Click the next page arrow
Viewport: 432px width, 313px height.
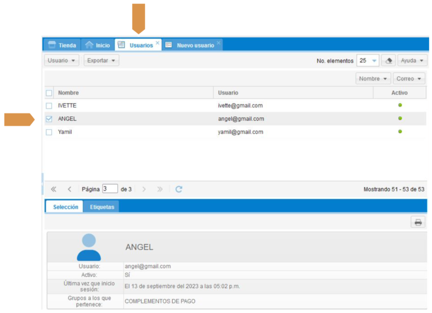[144, 189]
